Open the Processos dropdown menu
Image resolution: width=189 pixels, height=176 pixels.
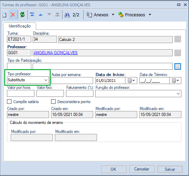135,15
